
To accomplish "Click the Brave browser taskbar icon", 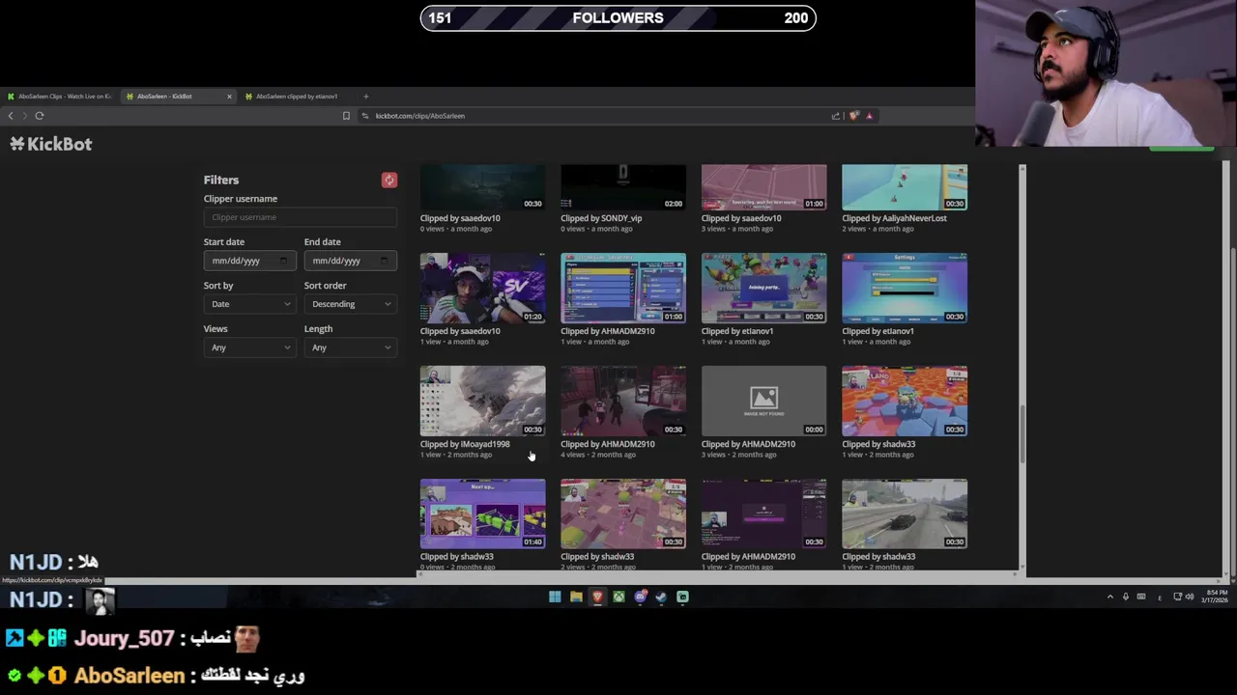I will pos(597,597).
